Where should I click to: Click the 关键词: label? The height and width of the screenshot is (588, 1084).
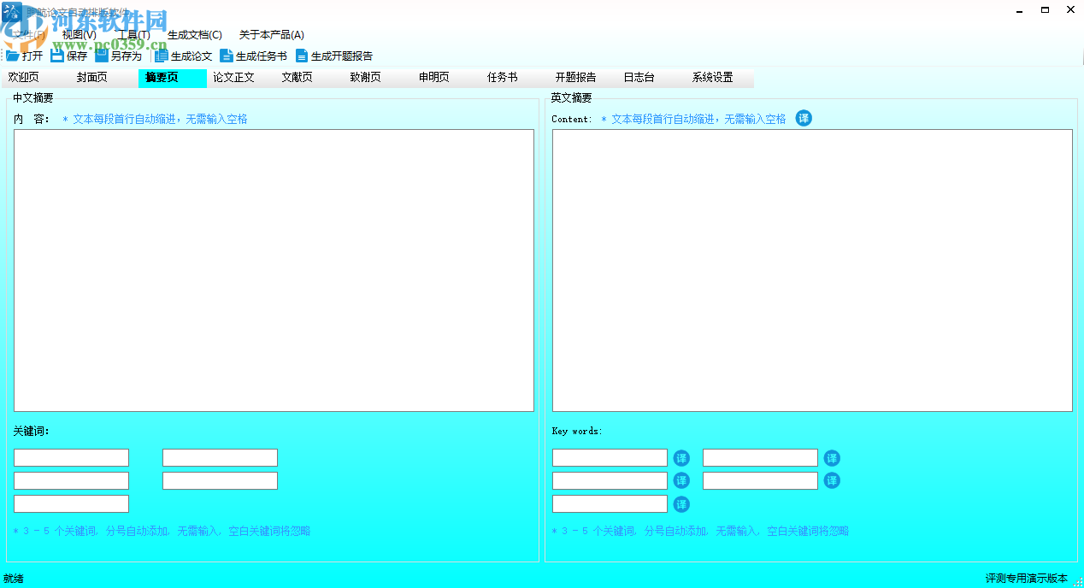click(31, 431)
